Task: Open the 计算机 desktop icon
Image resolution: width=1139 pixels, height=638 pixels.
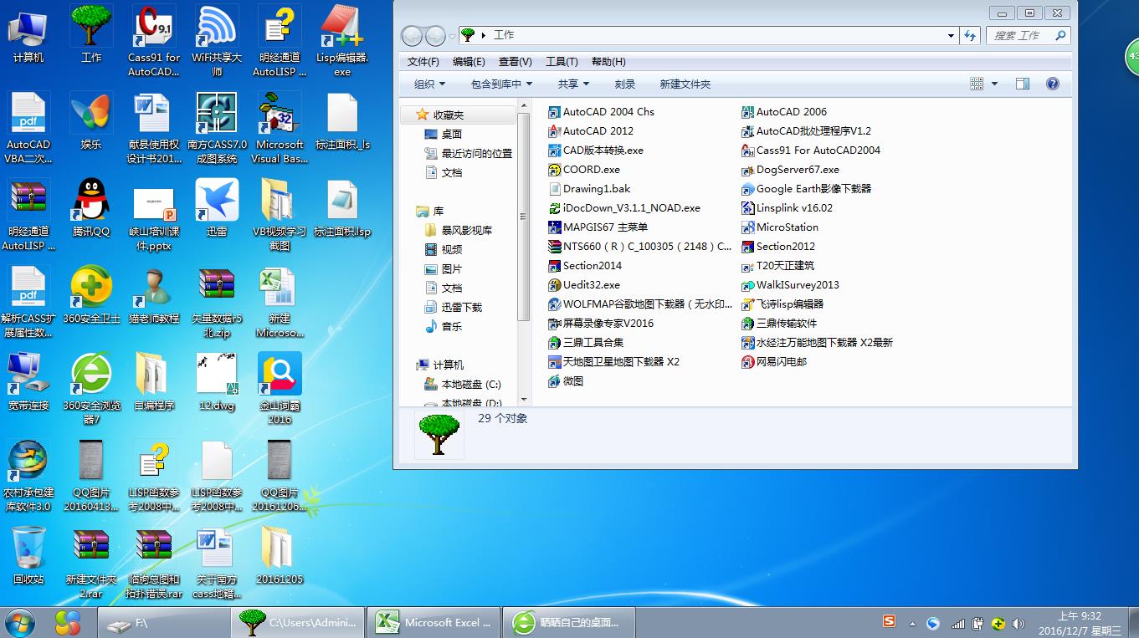Action: click(28, 32)
